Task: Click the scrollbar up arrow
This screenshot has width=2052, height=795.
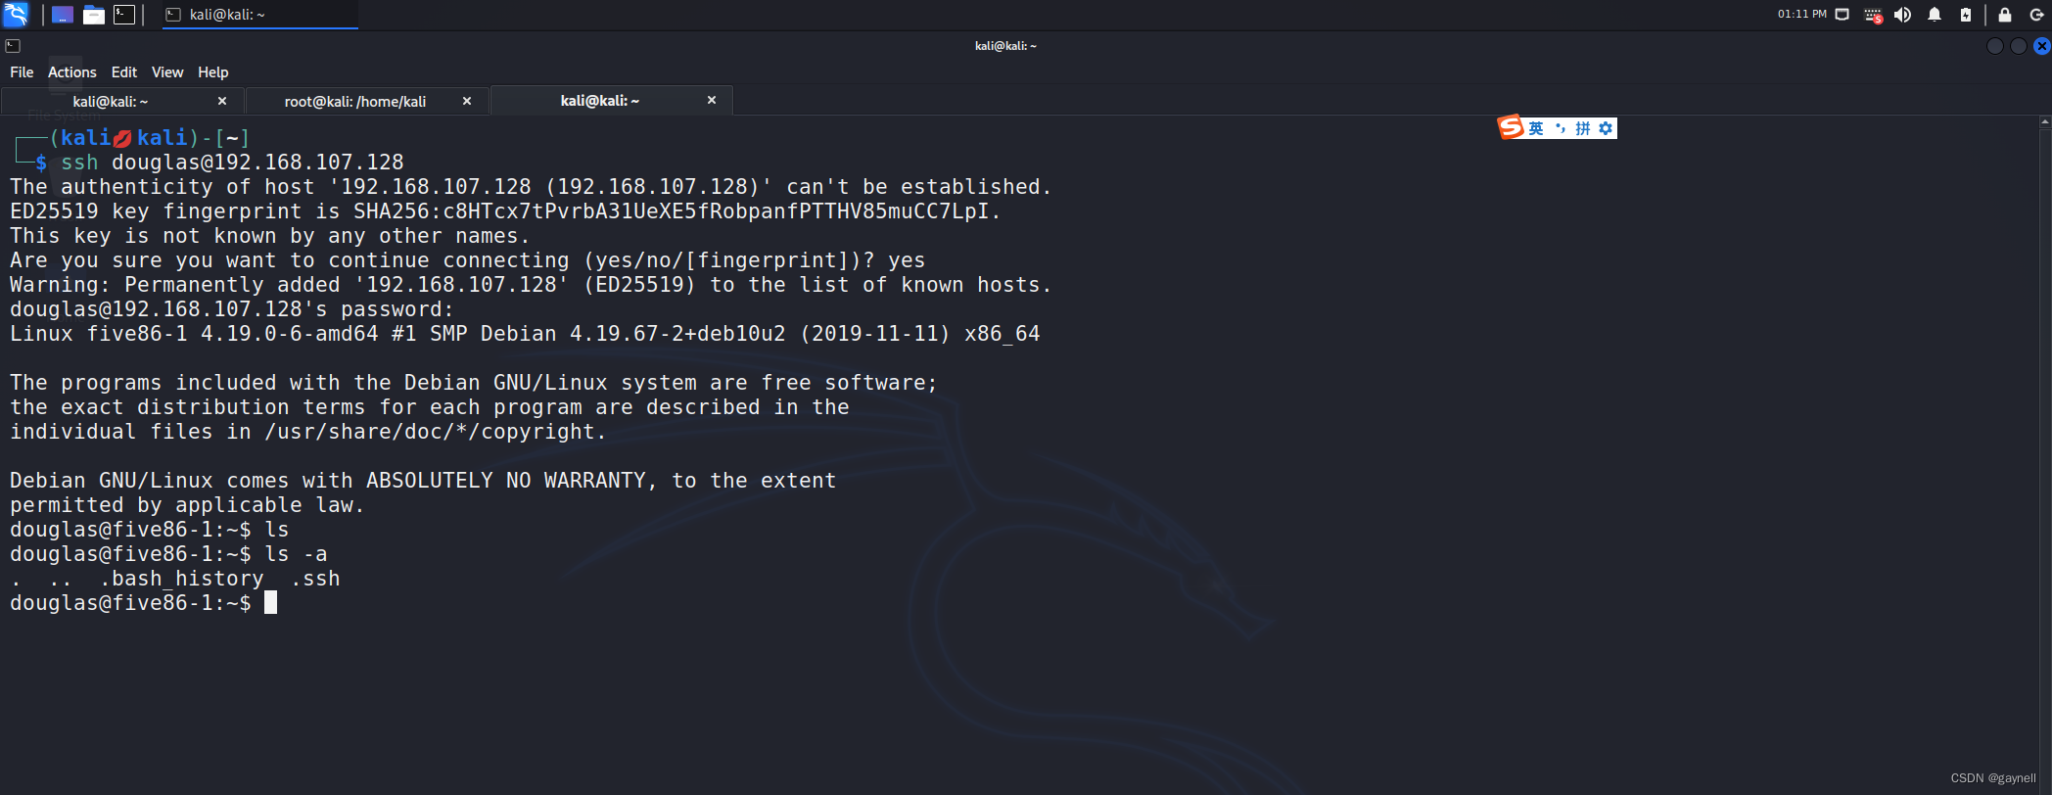Action: tap(2045, 122)
